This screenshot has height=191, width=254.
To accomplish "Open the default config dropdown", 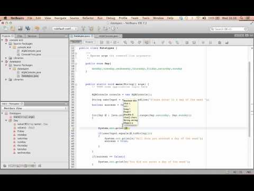I will (x=65, y=29).
